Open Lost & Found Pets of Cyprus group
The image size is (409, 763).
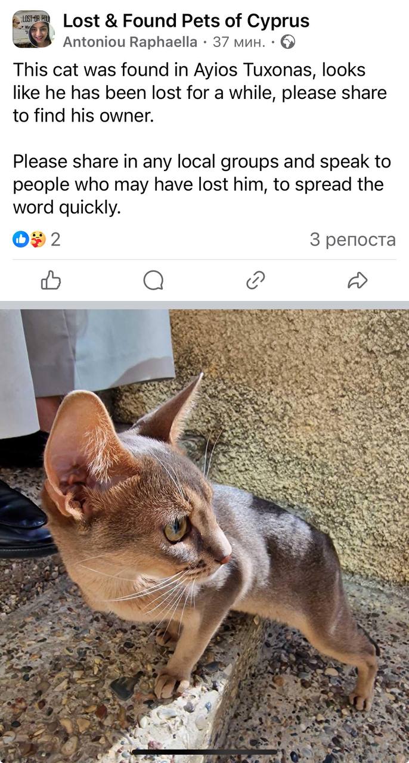pos(186,21)
